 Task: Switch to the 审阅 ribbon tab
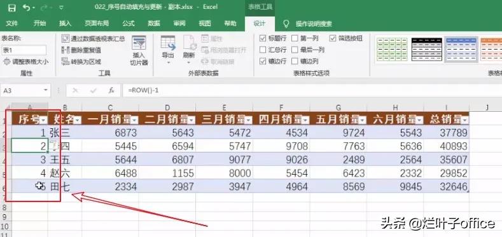tap(179, 24)
